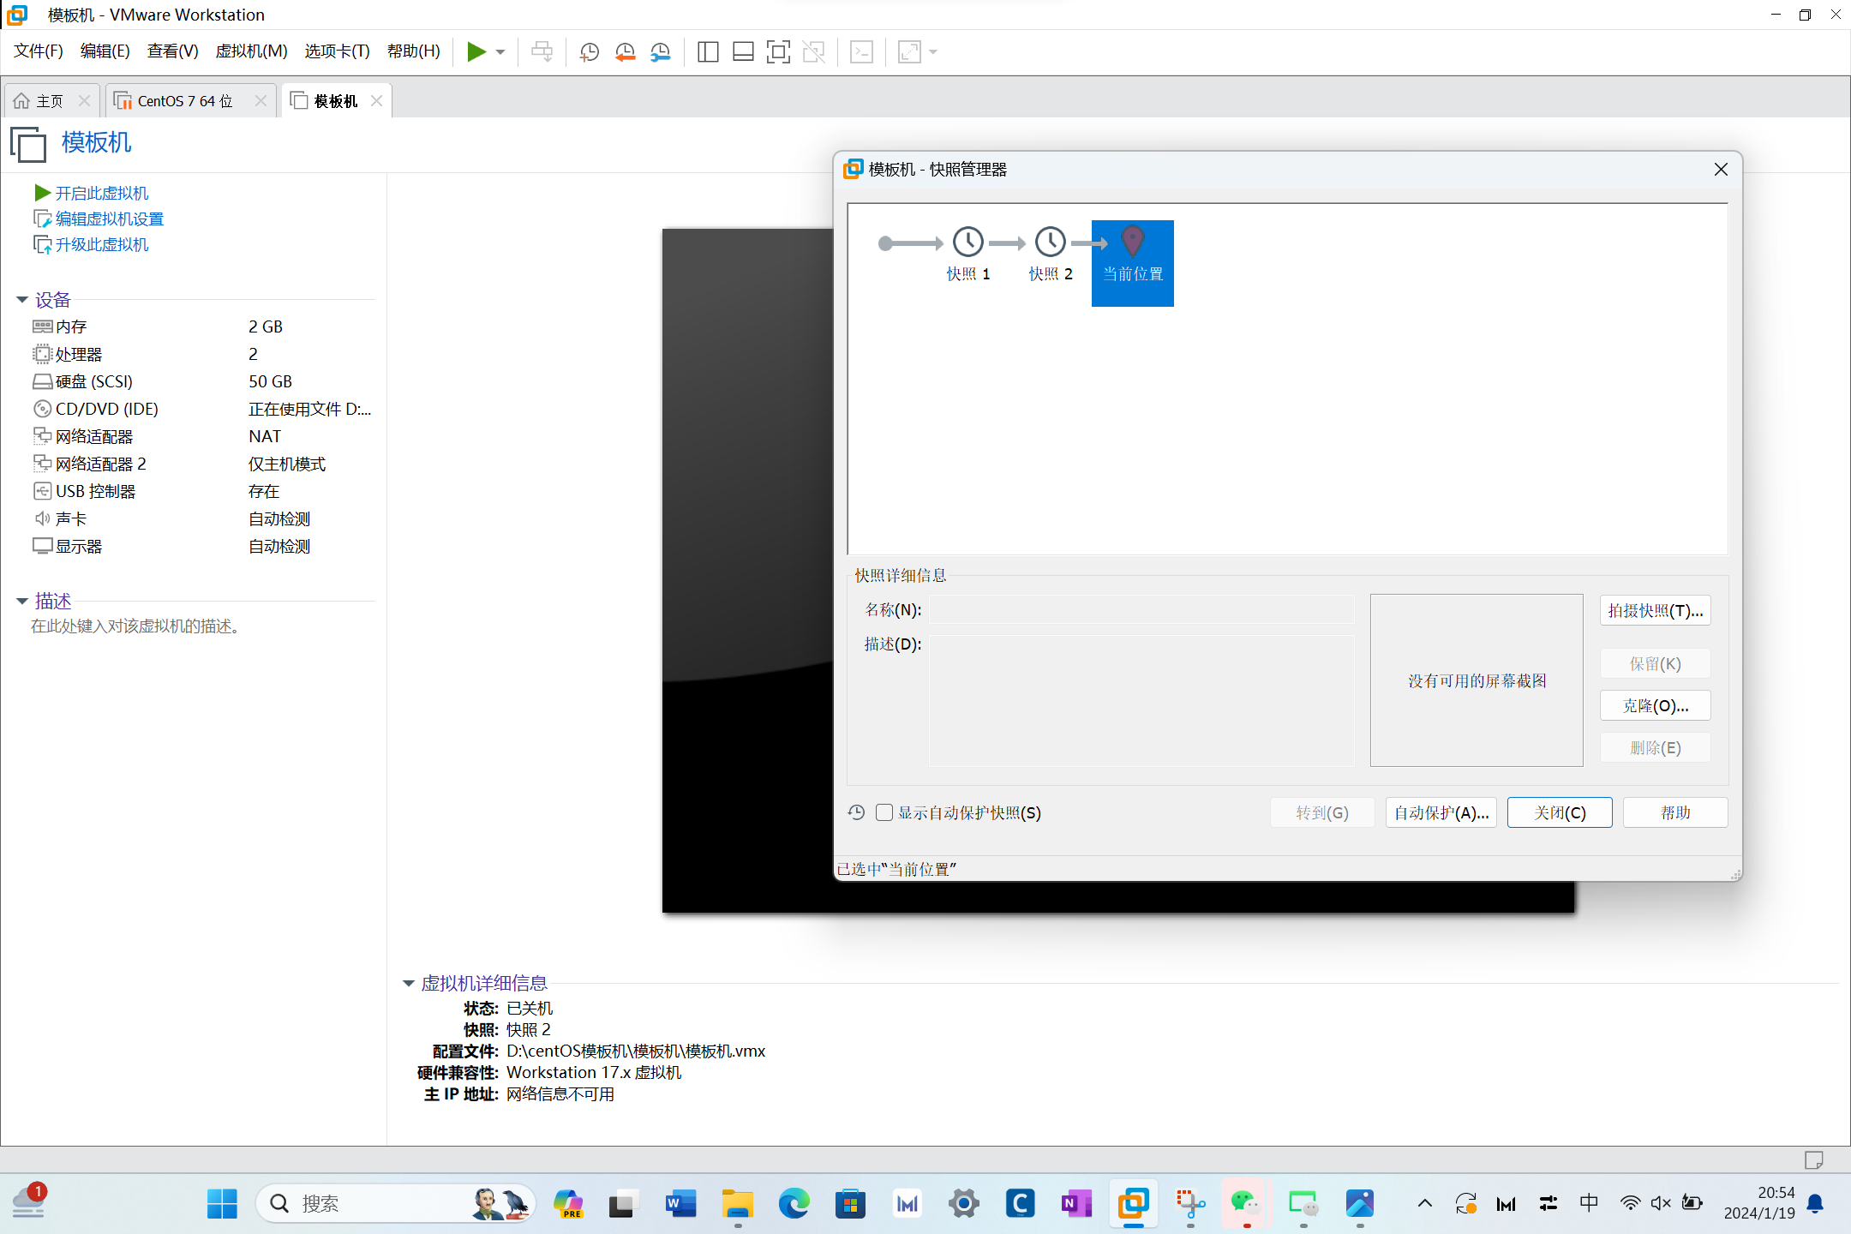Click the 名称(N) input field

1141,610
